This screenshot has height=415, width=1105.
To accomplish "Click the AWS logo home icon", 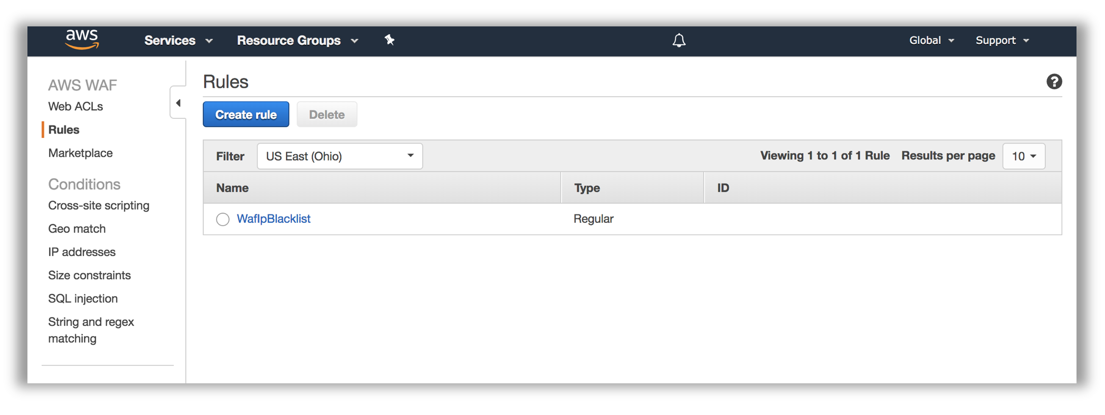I will tap(82, 40).
